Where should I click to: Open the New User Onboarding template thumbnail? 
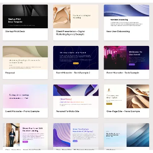127,16
